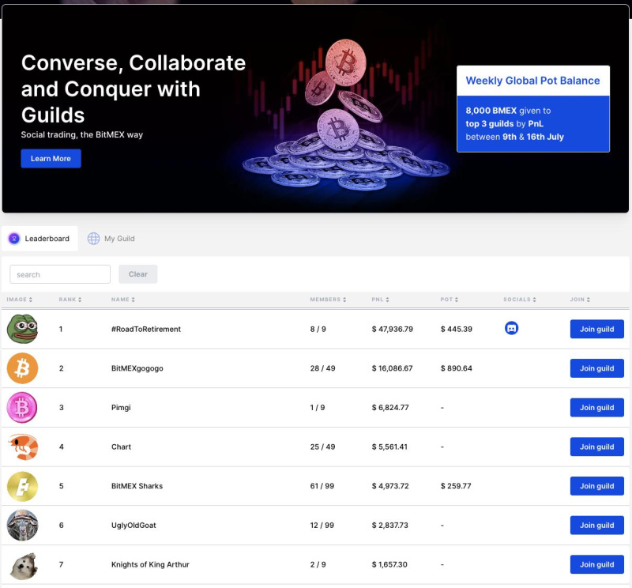The image size is (632, 588).
Task: Switch to the Leaderboard tab
Action: 39,239
